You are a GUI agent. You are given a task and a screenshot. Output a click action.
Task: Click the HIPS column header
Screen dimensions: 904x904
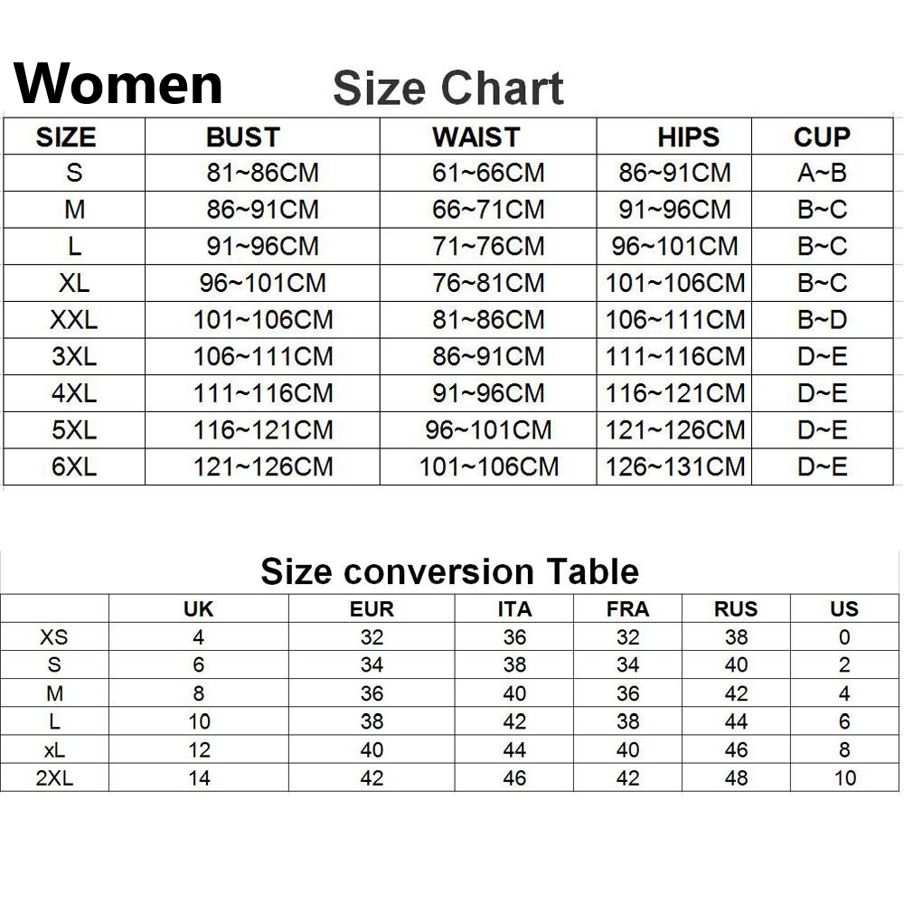coord(688,137)
